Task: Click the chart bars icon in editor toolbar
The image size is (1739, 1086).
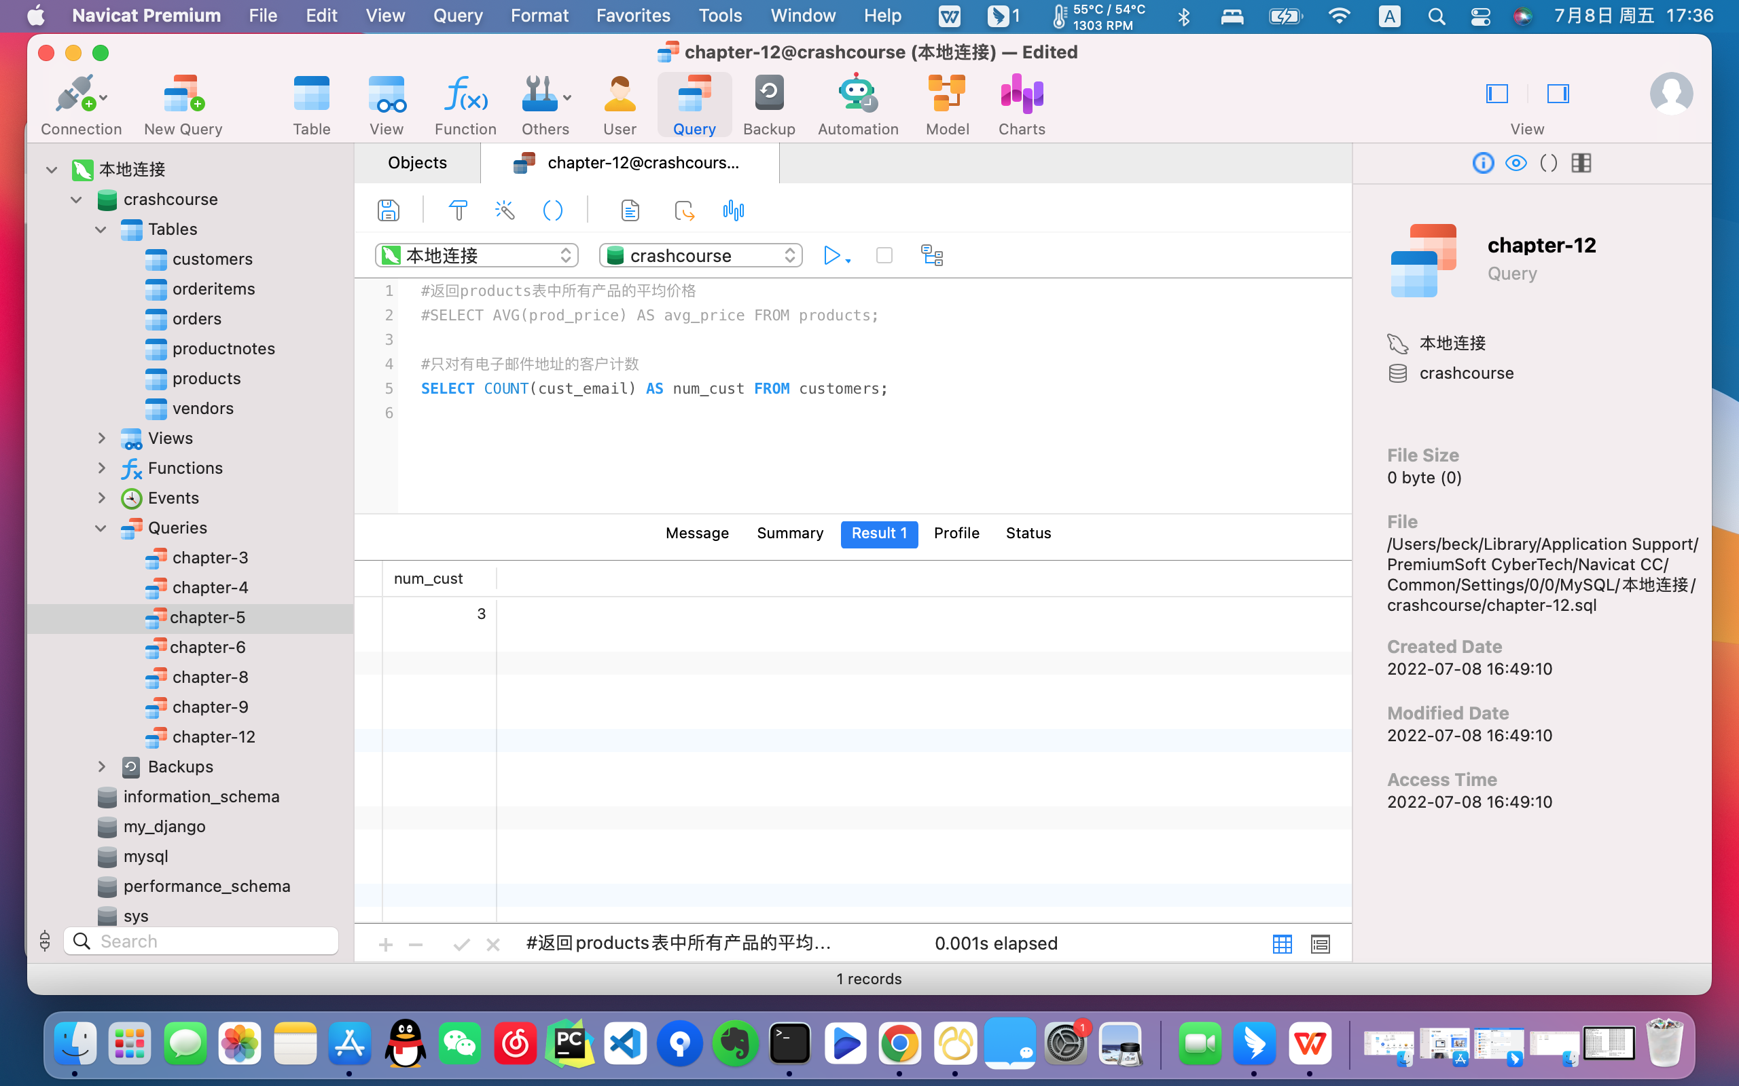Action: point(733,210)
